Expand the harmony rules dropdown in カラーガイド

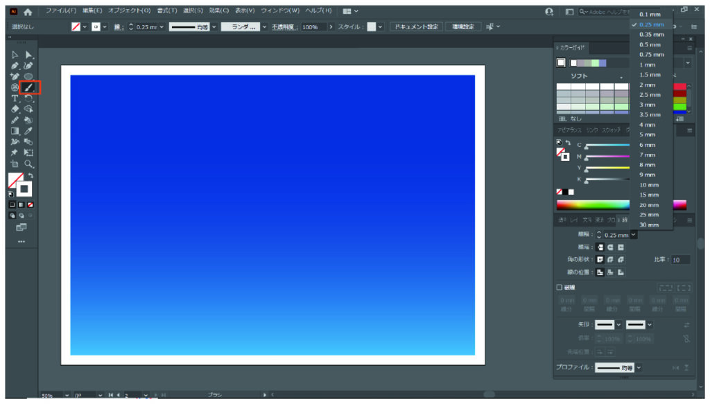click(688, 63)
